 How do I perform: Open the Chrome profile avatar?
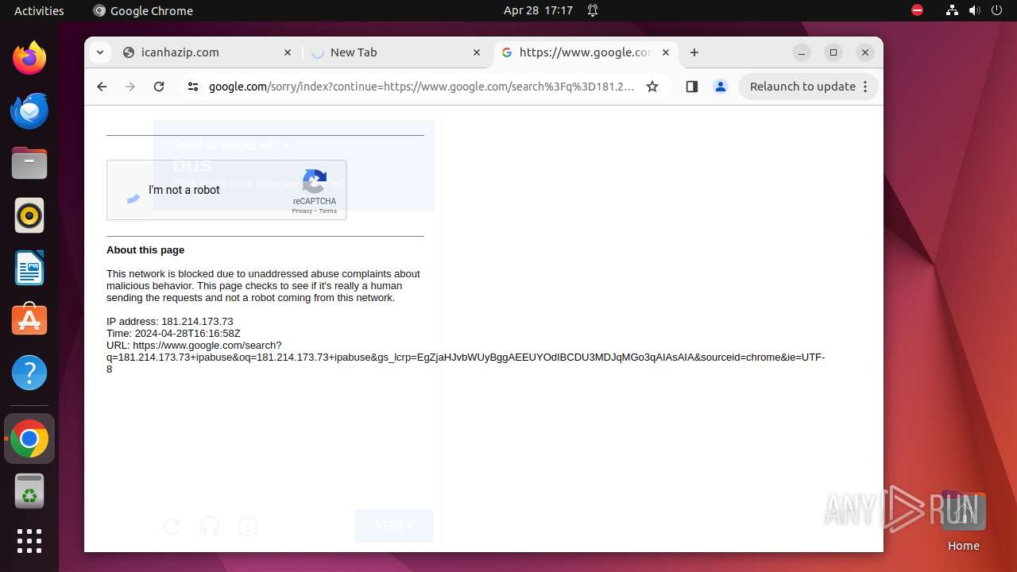click(721, 87)
